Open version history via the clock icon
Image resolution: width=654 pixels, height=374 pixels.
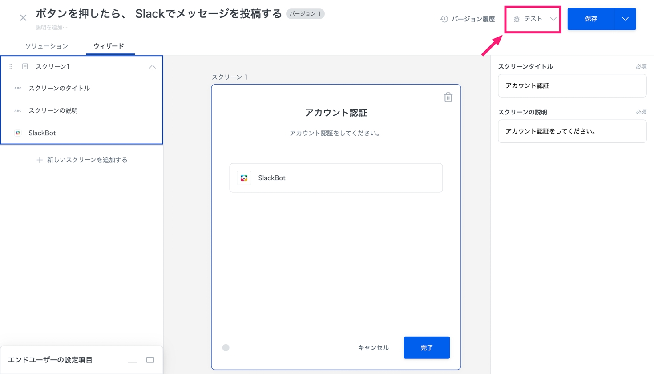coord(444,19)
